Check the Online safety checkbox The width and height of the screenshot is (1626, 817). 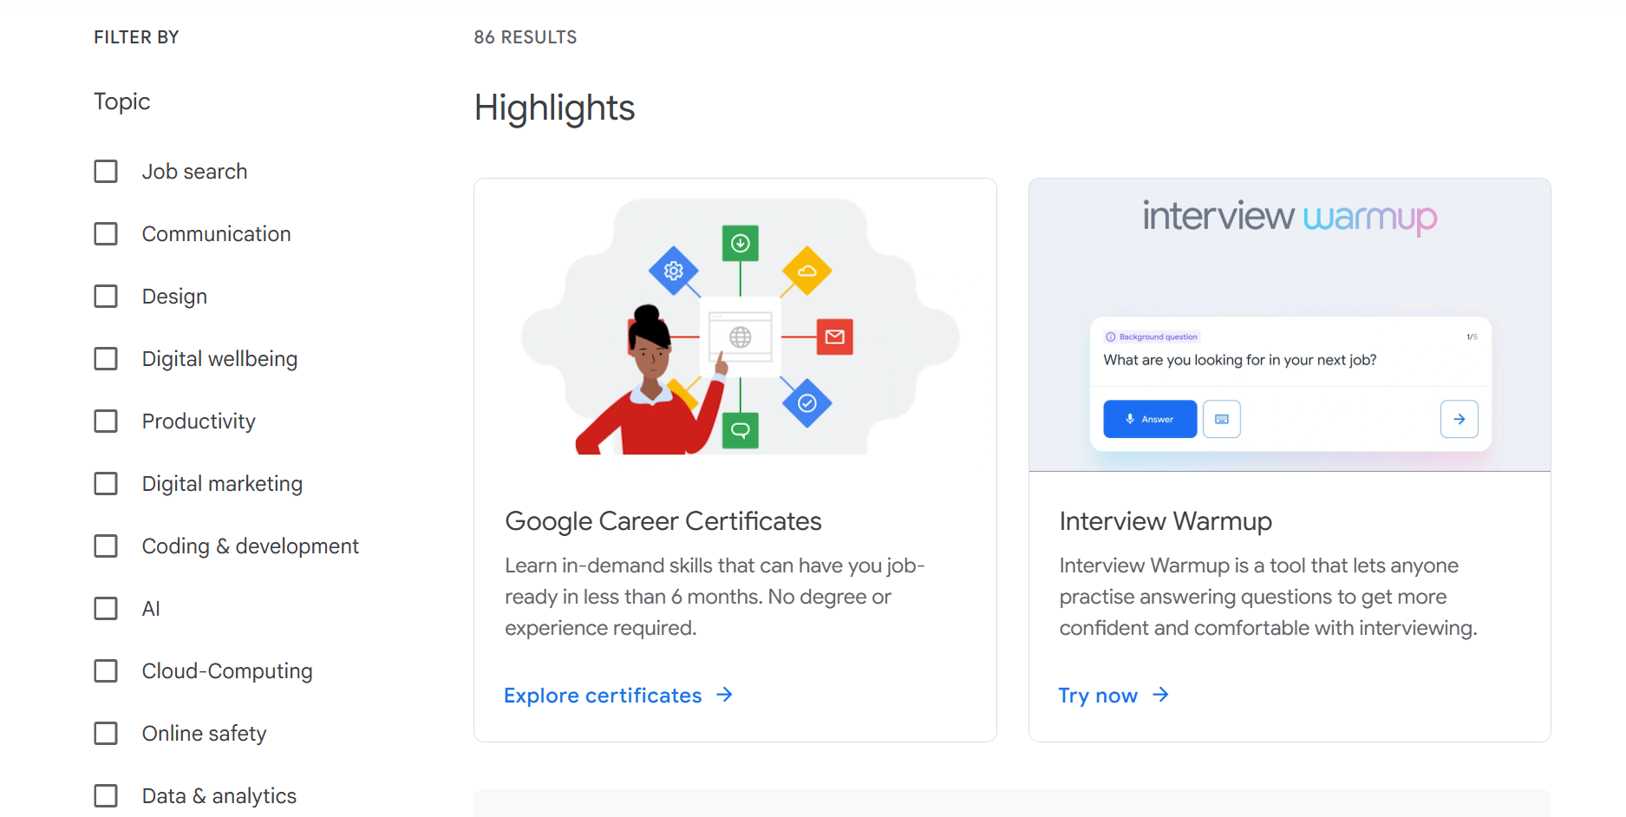click(x=106, y=734)
